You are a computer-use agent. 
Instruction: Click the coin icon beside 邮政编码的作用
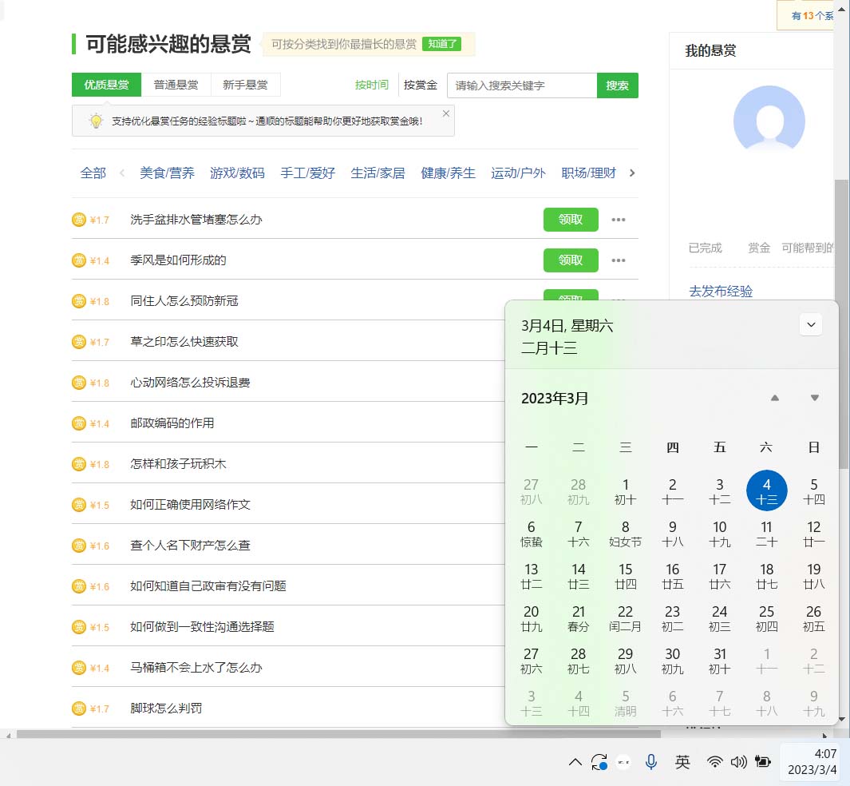click(x=79, y=423)
